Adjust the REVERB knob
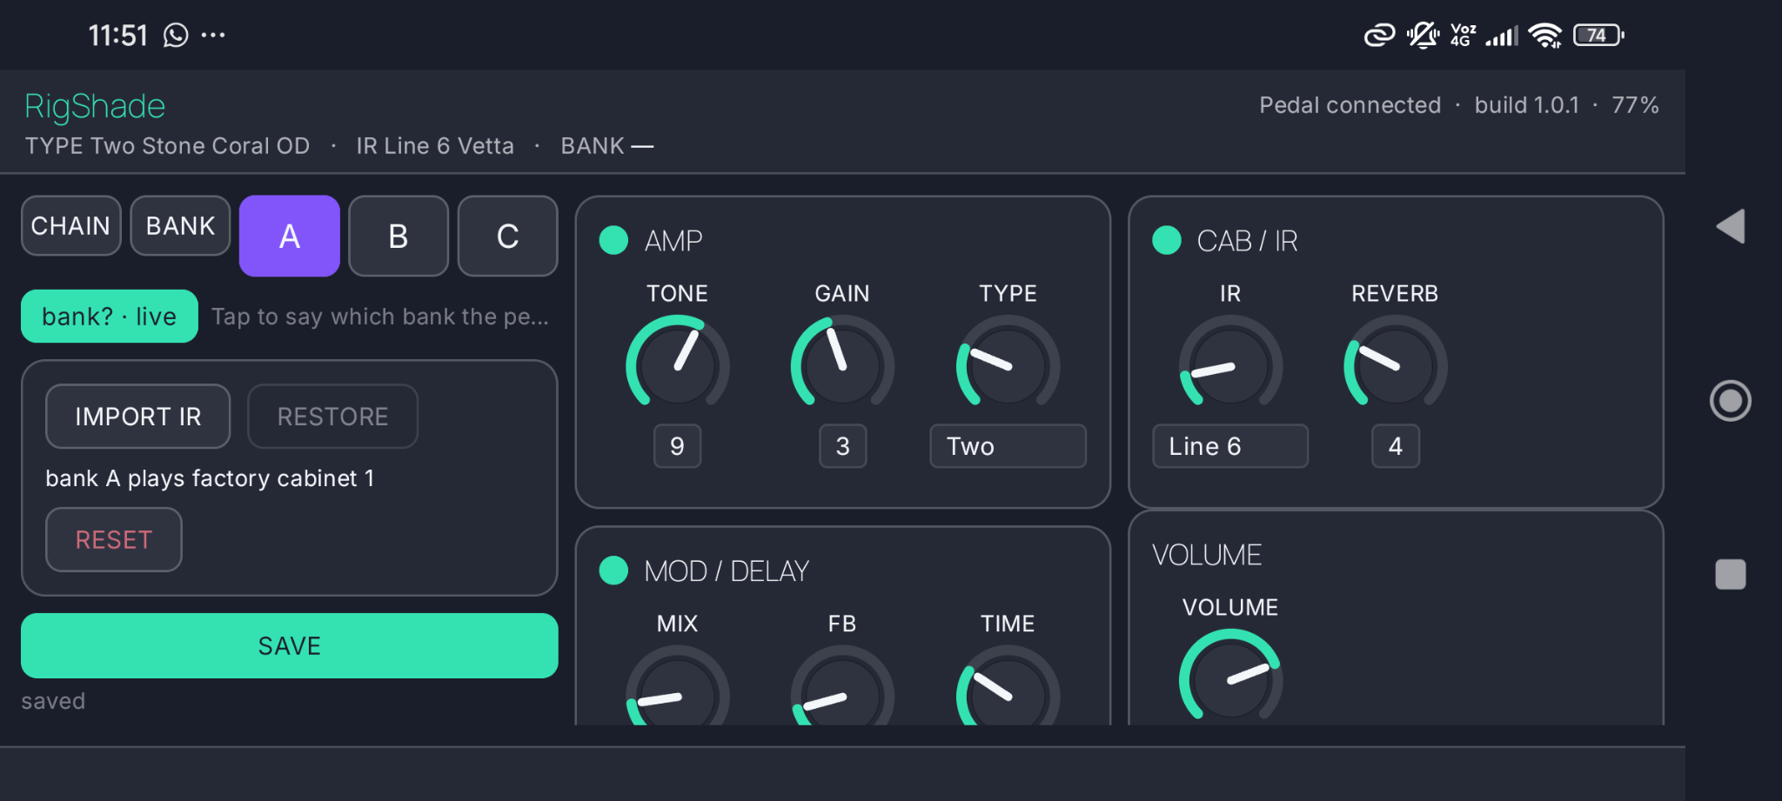The width and height of the screenshot is (1782, 801). tap(1396, 364)
